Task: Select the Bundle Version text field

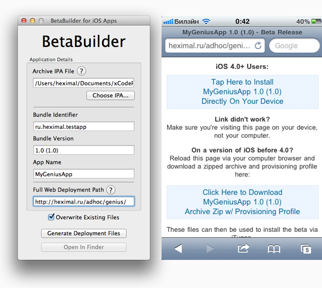Action: tap(84, 150)
